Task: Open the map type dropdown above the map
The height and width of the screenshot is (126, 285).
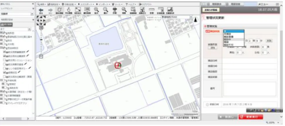Action: coord(191,17)
